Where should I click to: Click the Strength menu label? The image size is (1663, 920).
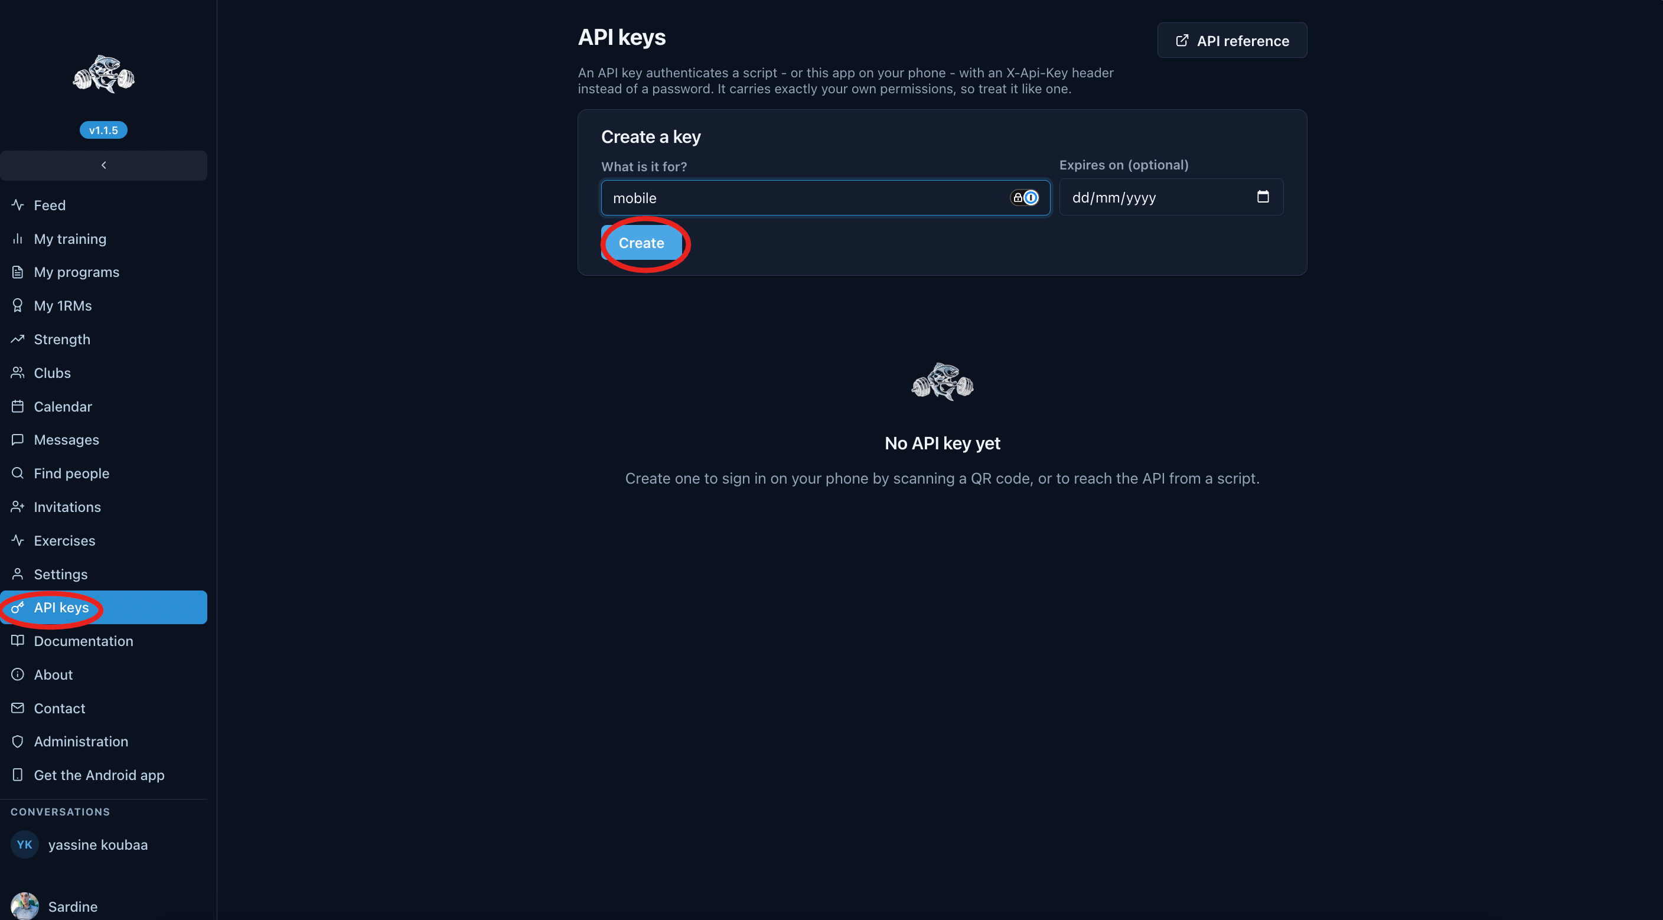(x=62, y=339)
